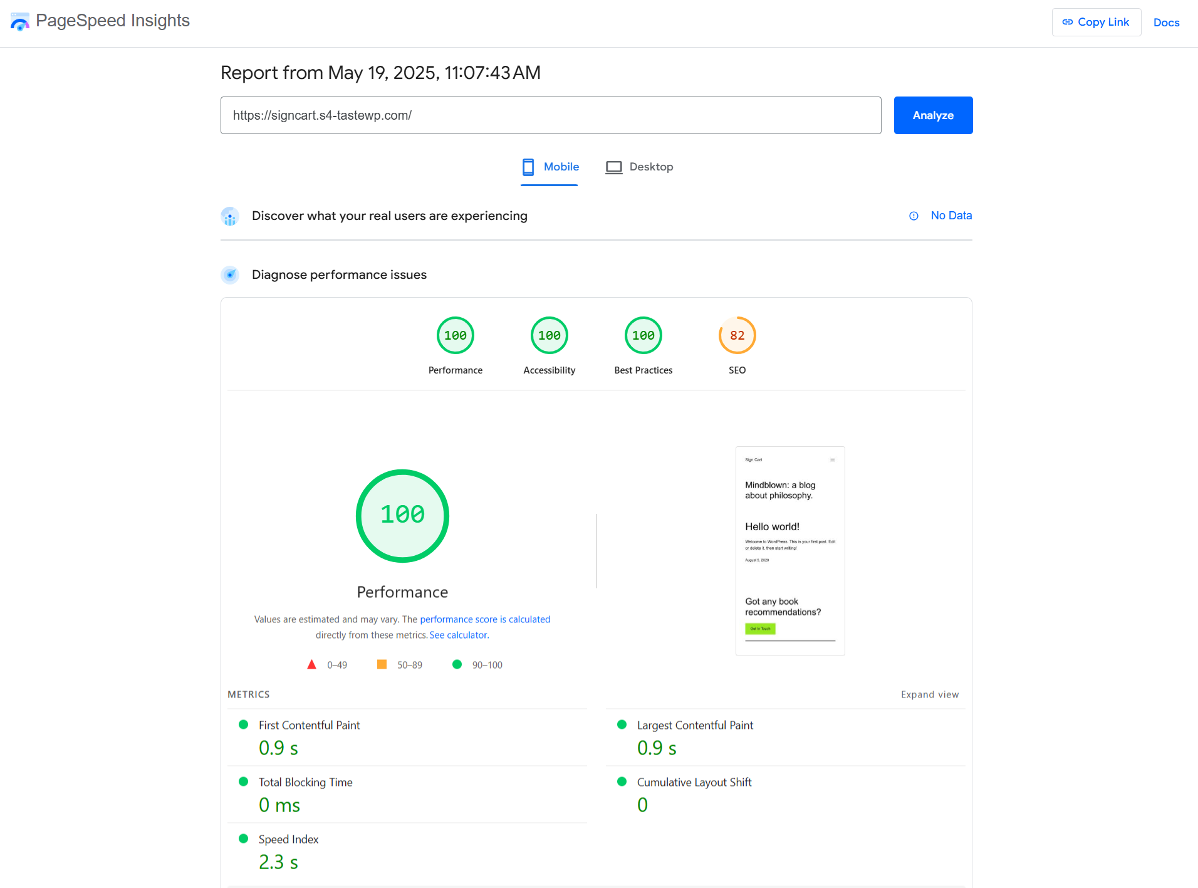Viewport: 1198px width, 888px height.
Task: Click the red triangle 0–49 legend icon
Action: coord(311,664)
